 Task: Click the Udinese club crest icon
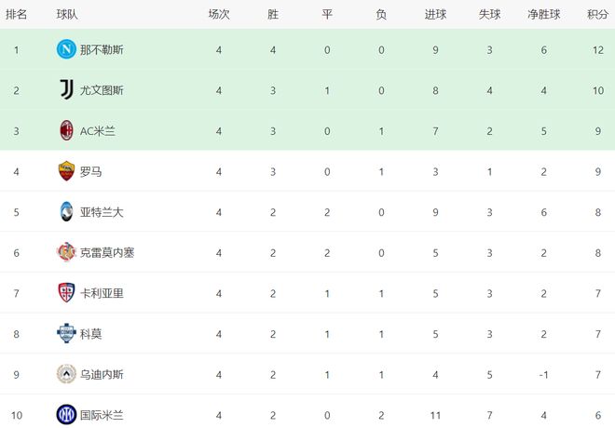point(66,374)
